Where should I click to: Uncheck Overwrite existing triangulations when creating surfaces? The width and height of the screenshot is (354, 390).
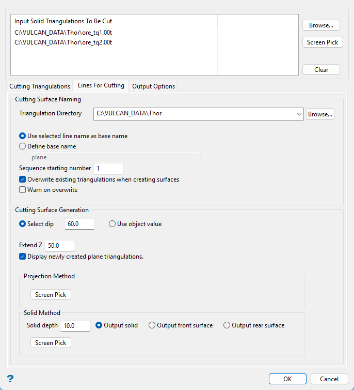[x=23, y=179]
